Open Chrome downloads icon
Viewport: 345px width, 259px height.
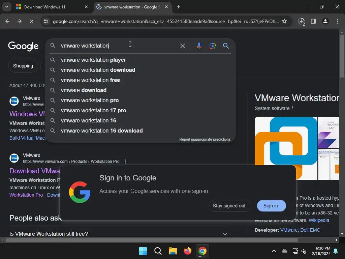tap(302, 21)
